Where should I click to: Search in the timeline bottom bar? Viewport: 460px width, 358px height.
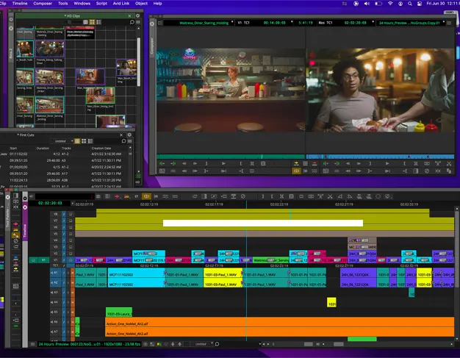pos(217,344)
